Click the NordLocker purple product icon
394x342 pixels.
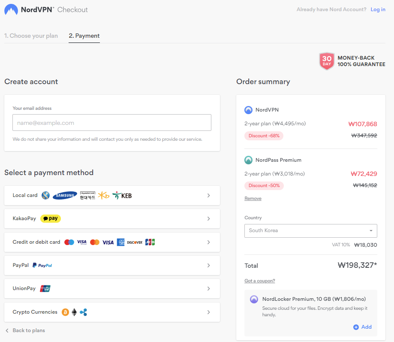coord(254,299)
